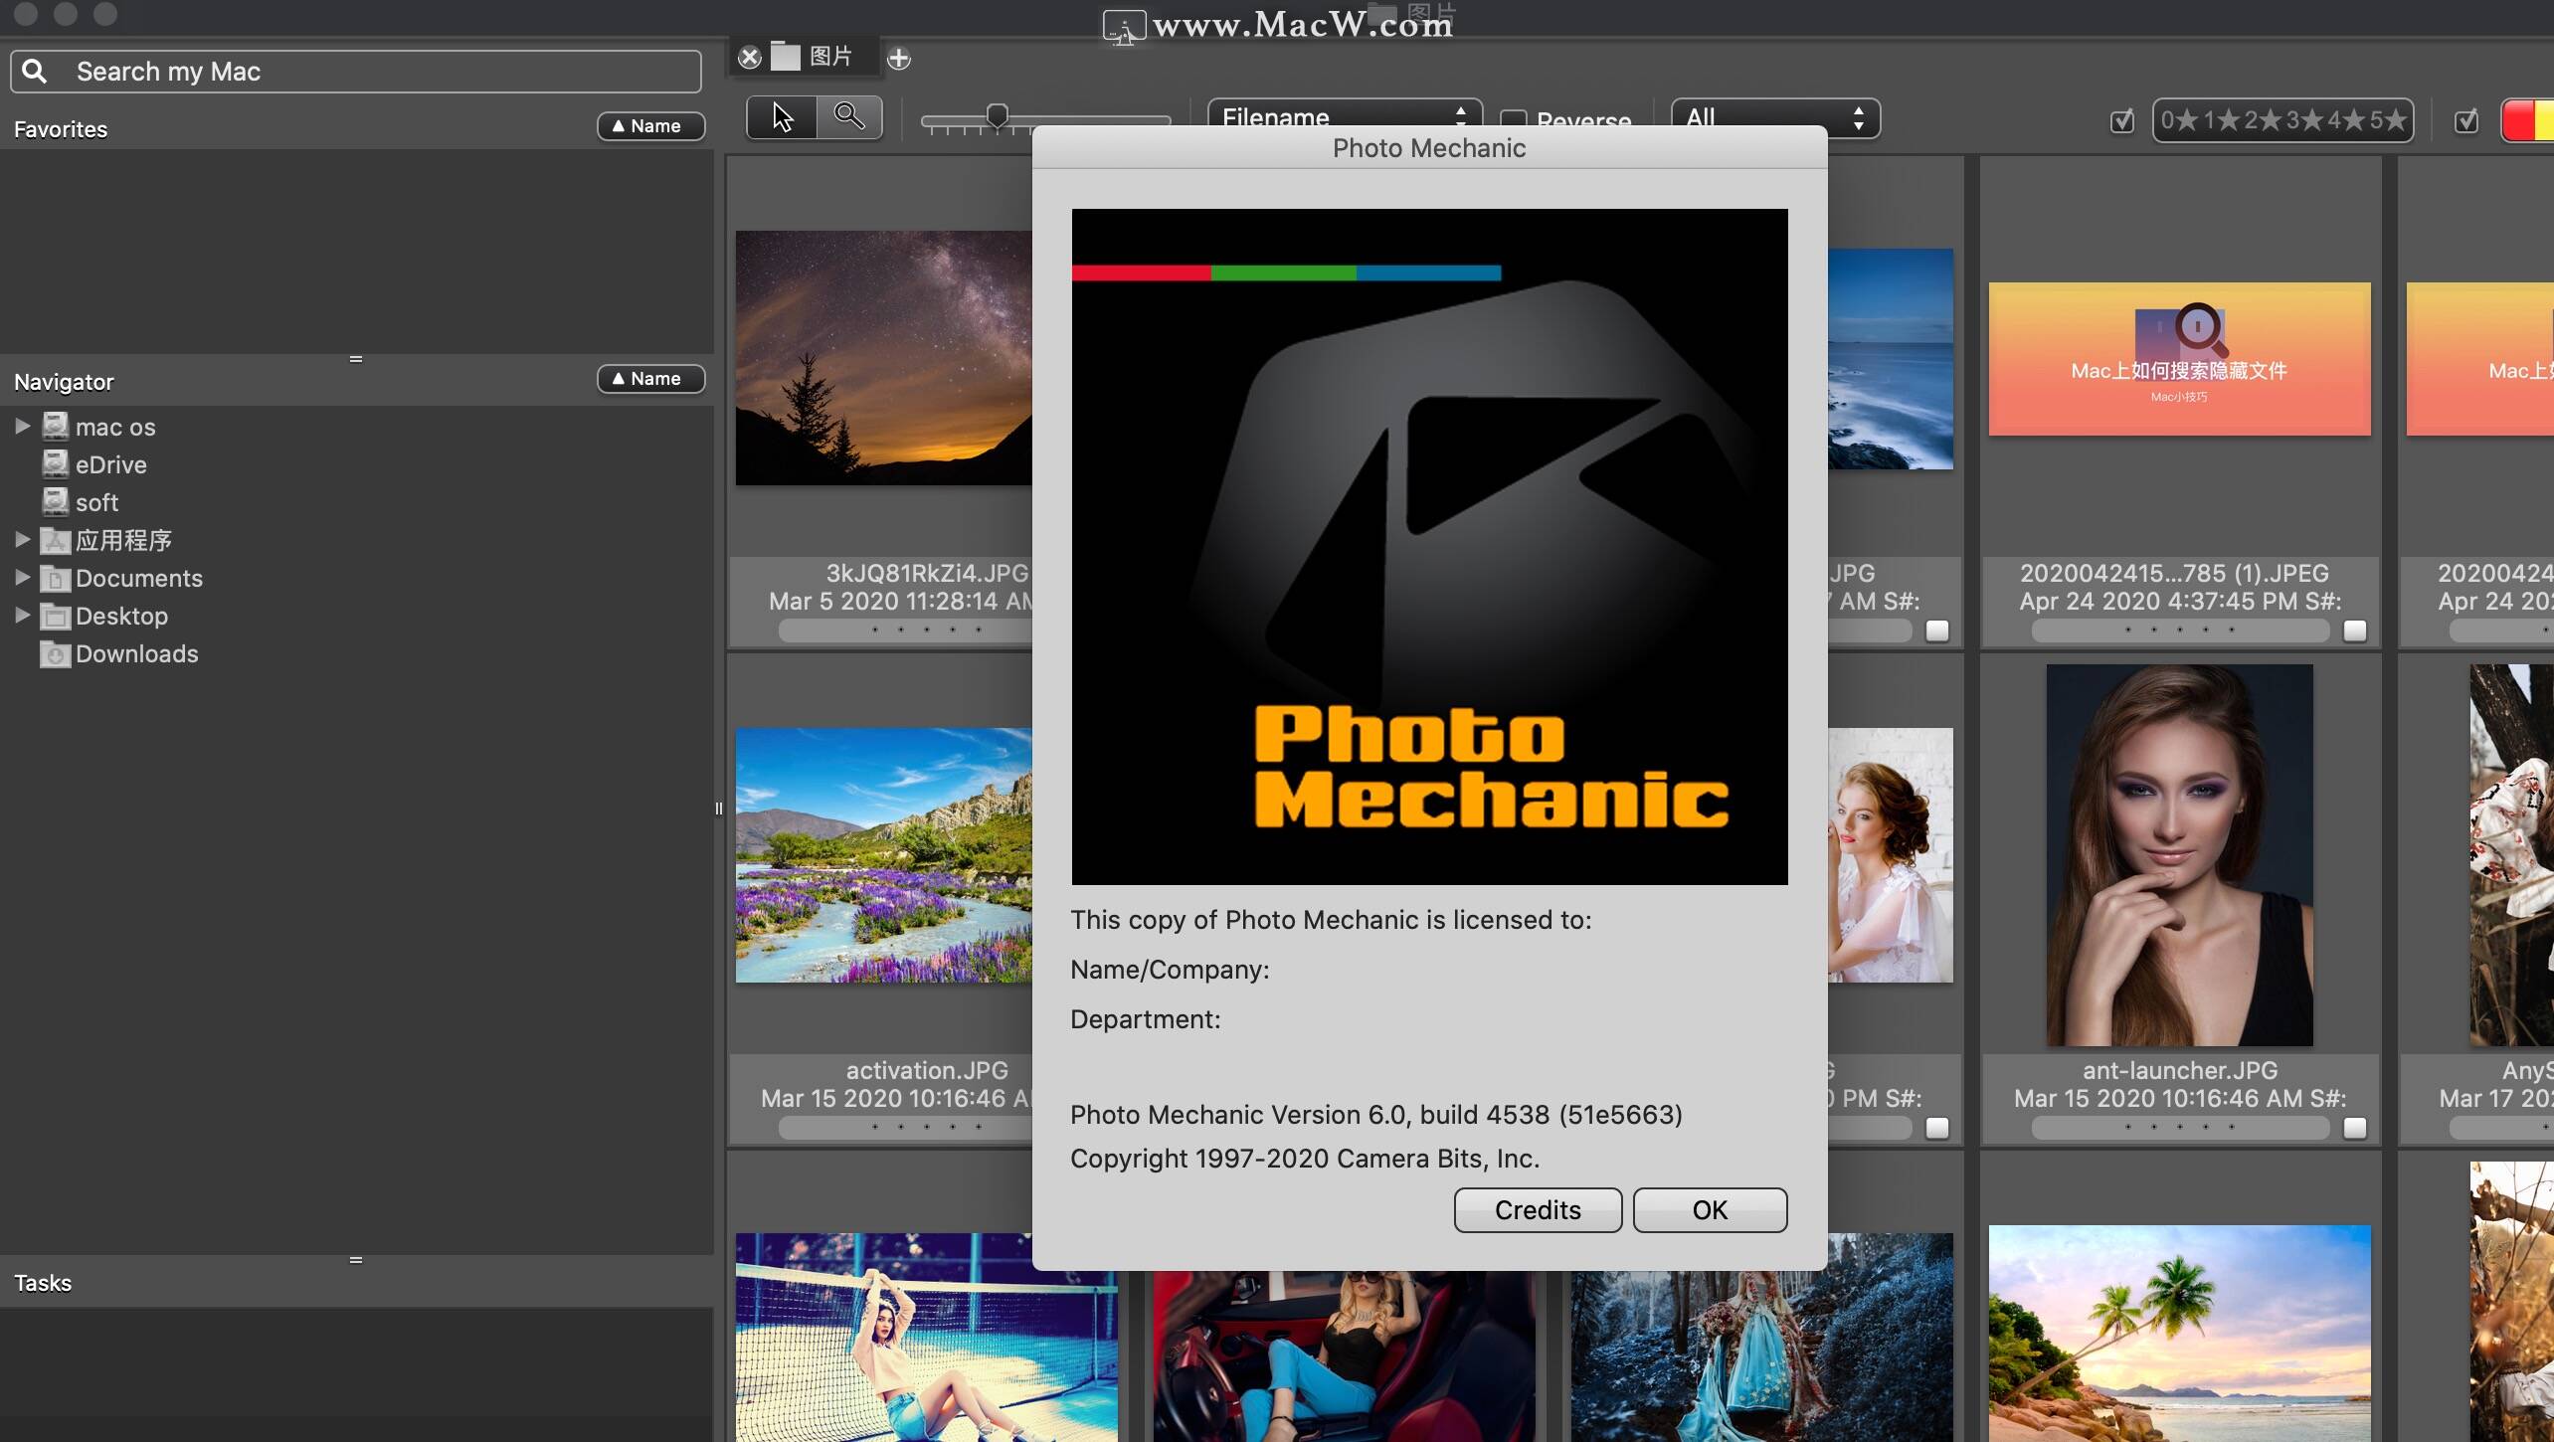The height and width of the screenshot is (1442, 2554).
Task: Click the Credits button
Action: (1538, 1209)
